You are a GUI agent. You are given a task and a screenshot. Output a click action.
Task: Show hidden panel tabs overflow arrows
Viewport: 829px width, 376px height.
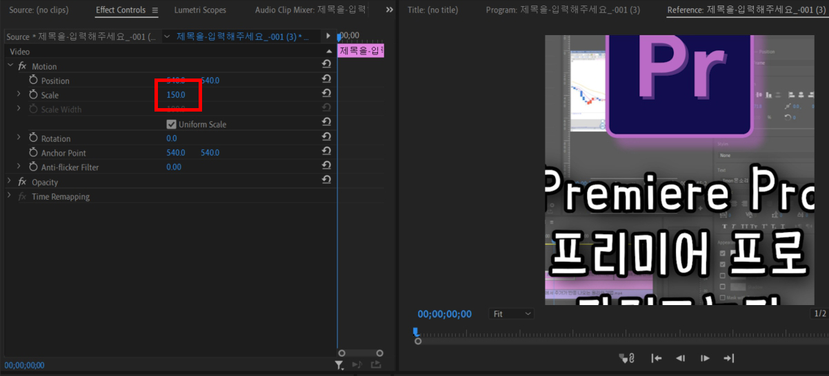389,10
